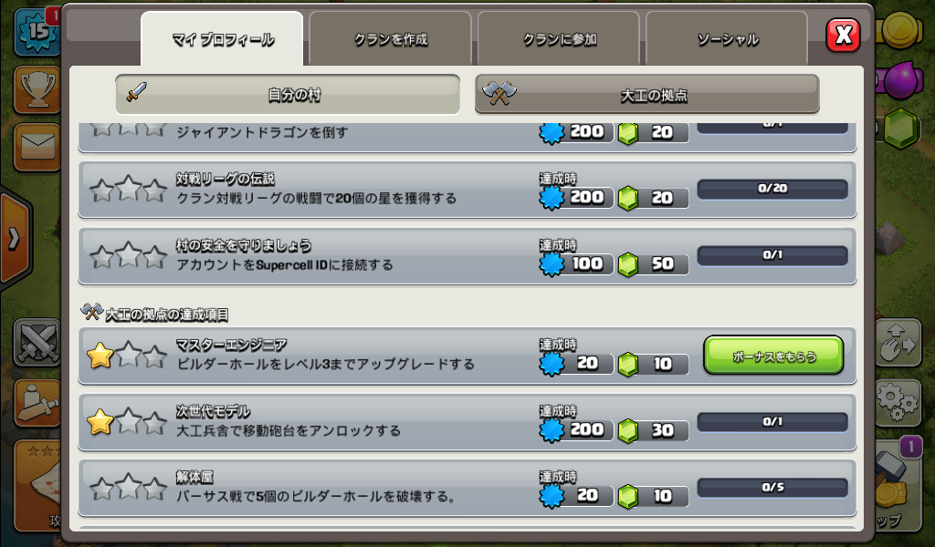Screen dimensions: 935x547
Task: Open the layout edit hand icon
Action: 898,342
